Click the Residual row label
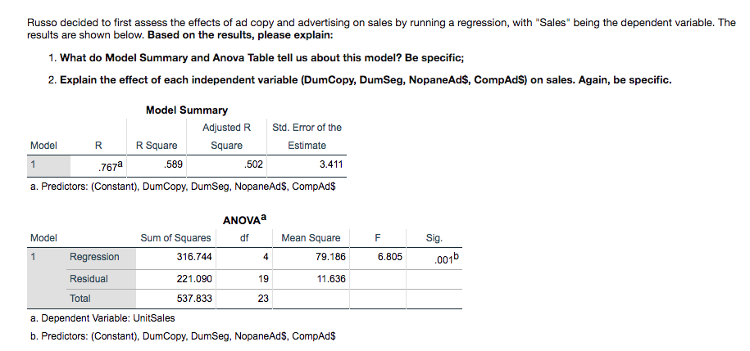 pyautogui.click(x=89, y=278)
